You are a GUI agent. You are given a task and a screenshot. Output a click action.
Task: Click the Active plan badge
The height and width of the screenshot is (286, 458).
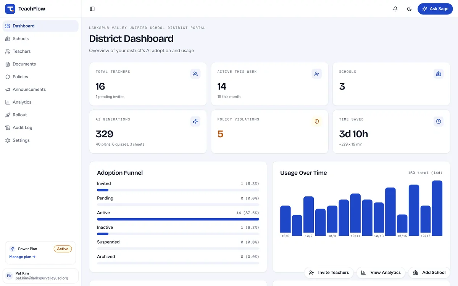63,249
